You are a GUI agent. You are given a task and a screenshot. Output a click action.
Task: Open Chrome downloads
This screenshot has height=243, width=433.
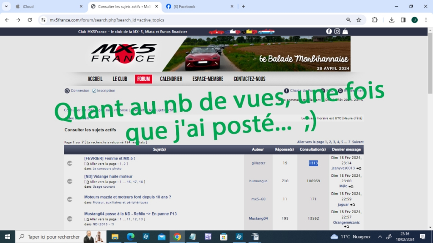392,20
